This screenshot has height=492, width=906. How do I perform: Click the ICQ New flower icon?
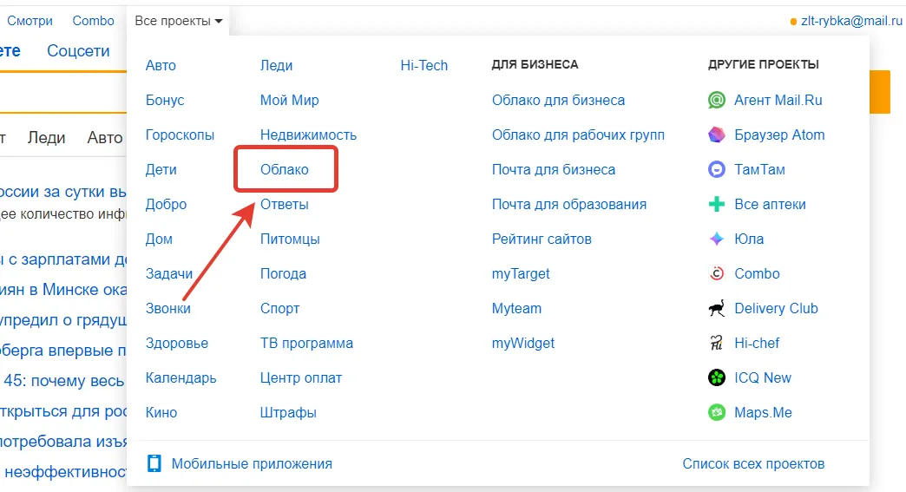(717, 377)
